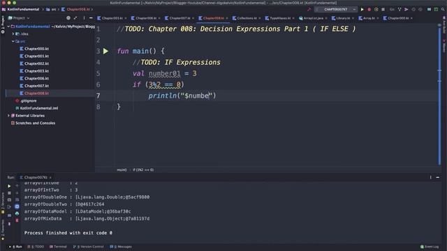The width and height of the screenshot is (447, 251).
Task: Rerun program with Run panel play icon
Action: [x=9, y=186]
